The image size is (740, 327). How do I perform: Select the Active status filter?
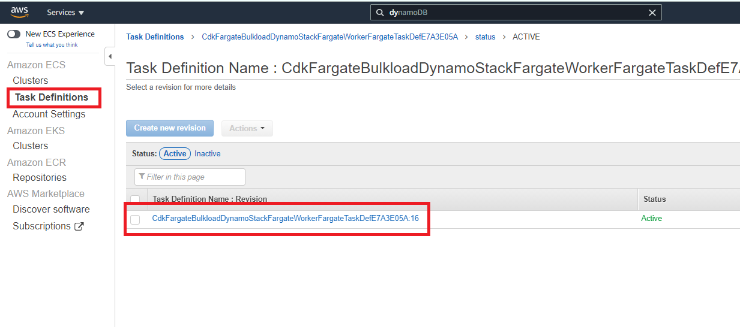pos(175,154)
